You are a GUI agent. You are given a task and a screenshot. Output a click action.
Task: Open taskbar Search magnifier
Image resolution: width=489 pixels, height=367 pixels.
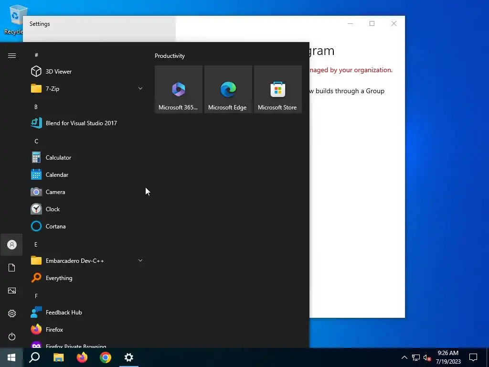pyautogui.click(x=34, y=357)
